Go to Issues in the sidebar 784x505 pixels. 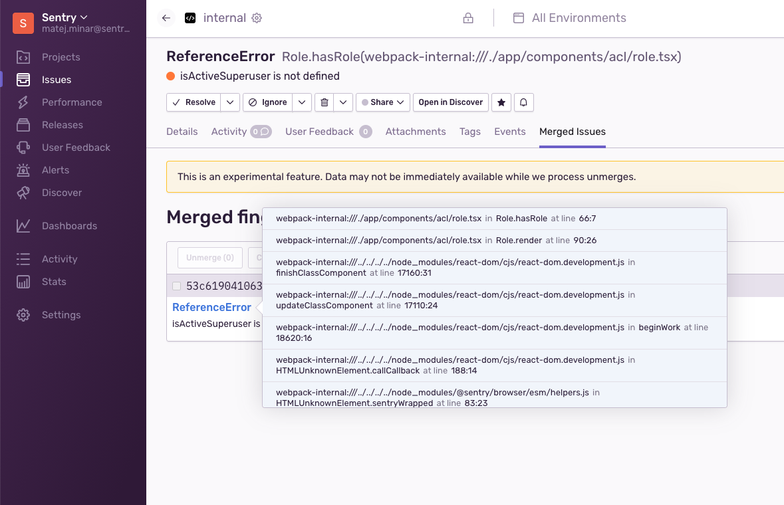click(x=56, y=80)
